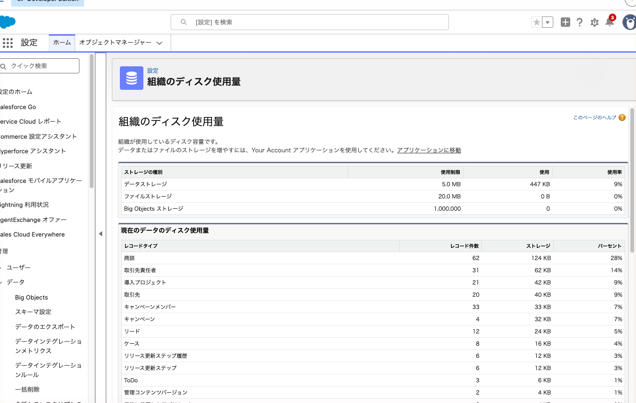Open the help question mark icon
636x403 pixels.
coord(580,22)
